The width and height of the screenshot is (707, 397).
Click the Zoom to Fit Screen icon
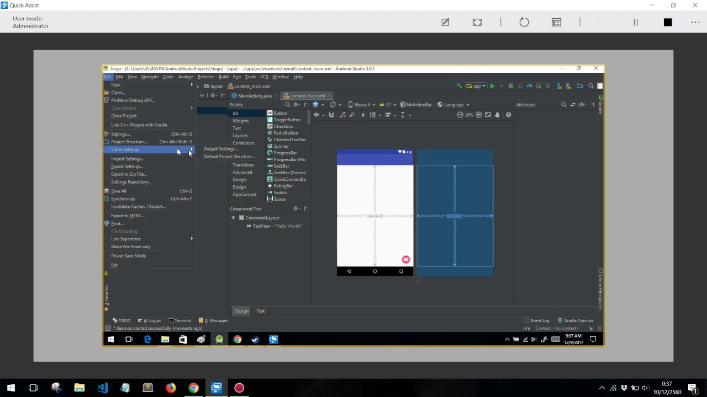click(x=488, y=115)
